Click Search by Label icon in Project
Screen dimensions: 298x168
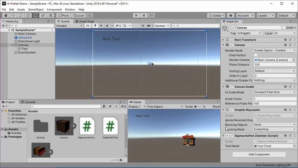tap(110, 106)
